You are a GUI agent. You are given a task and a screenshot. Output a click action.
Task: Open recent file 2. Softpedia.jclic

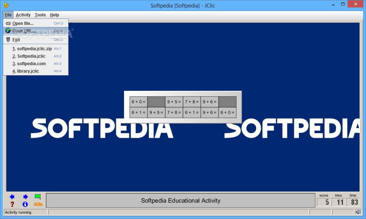(x=36, y=56)
